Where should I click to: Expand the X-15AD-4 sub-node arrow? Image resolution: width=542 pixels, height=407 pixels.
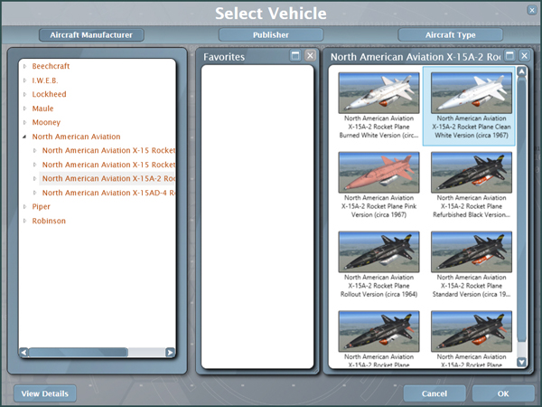click(35, 193)
